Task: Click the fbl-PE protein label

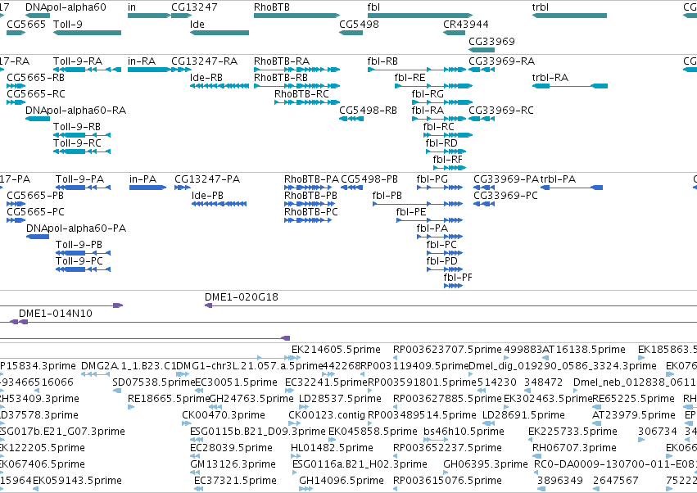Action: pos(411,212)
